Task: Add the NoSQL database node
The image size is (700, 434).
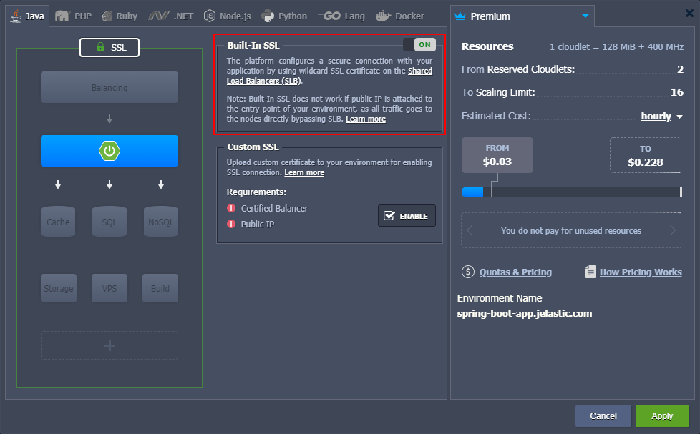Action: pos(161,222)
